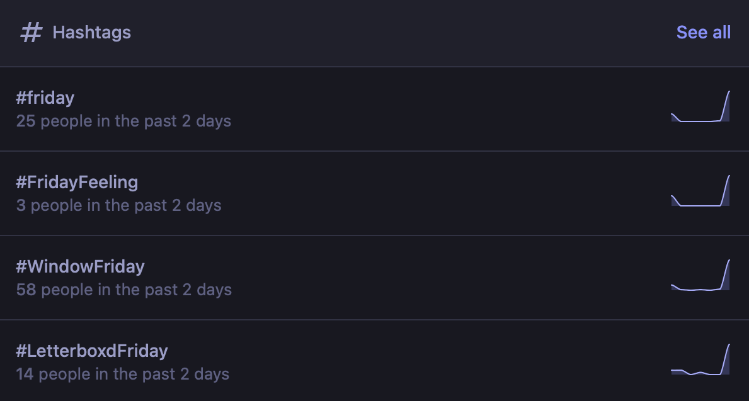View the #FridayFeeling trend sparkline chart
Image resolution: width=749 pixels, height=401 pixels.
click(x=700, y=191)
